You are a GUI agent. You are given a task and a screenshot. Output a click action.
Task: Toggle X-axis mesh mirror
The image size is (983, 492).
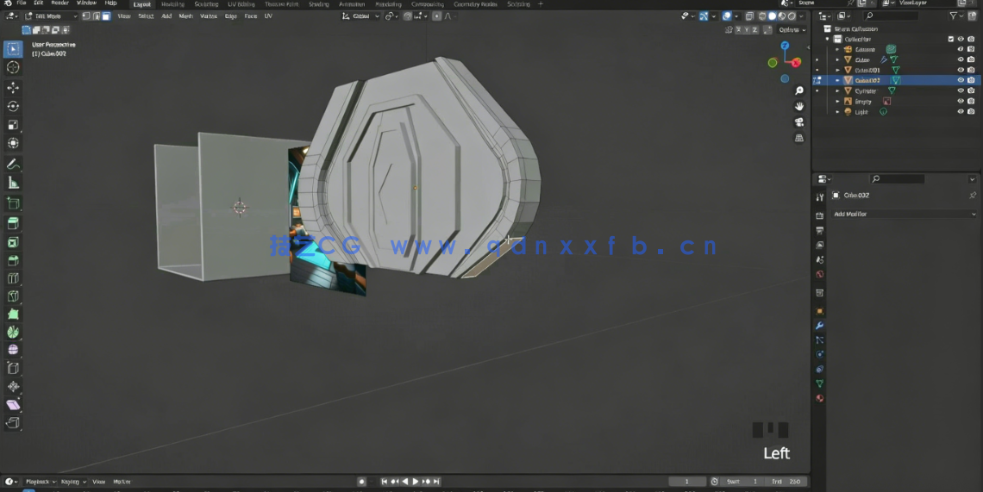(739, 29)
